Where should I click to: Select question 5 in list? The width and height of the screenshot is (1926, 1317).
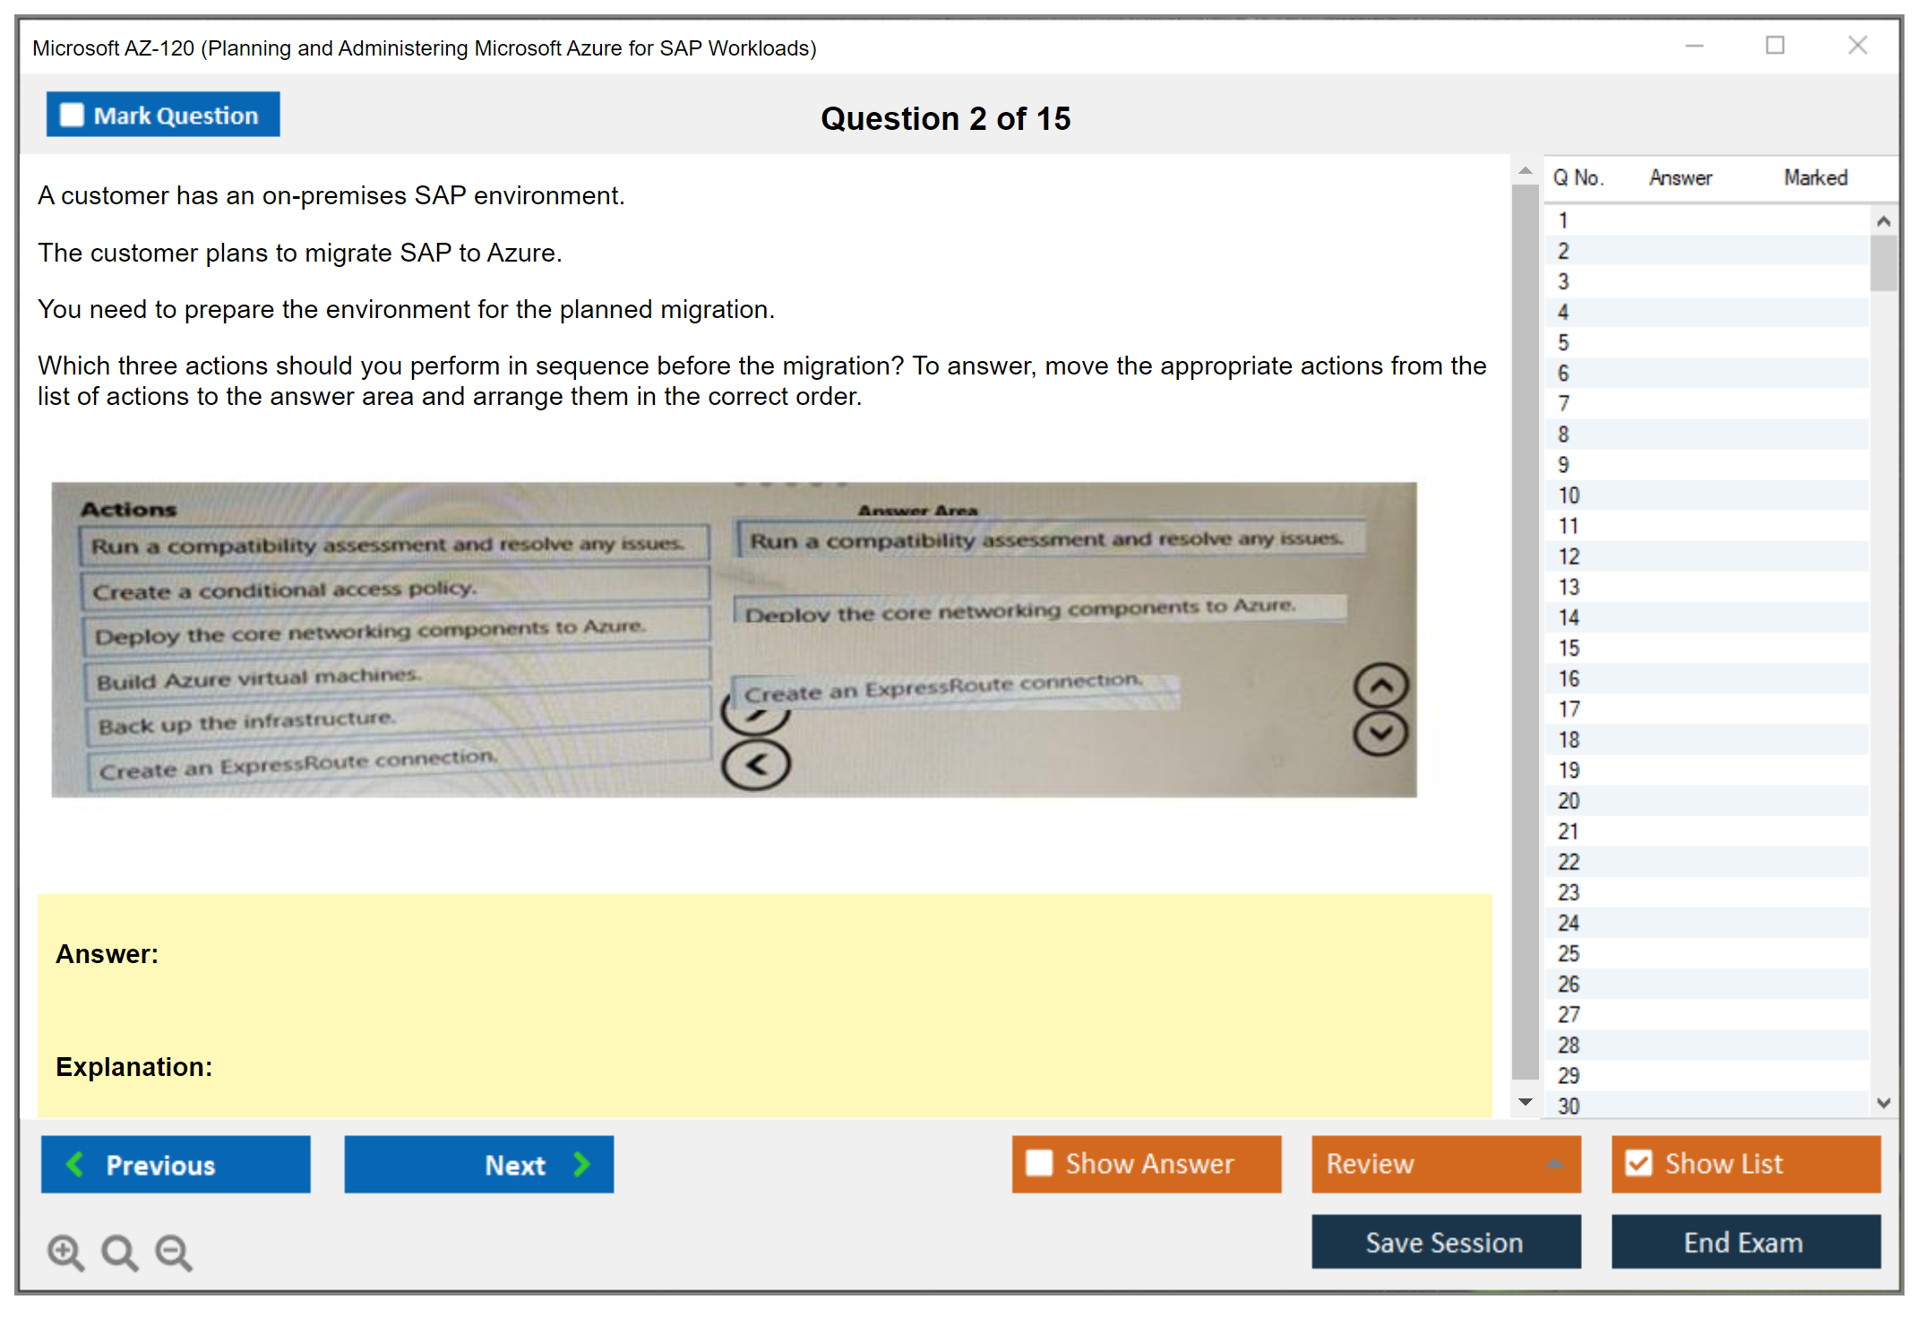pos(1563,342)
